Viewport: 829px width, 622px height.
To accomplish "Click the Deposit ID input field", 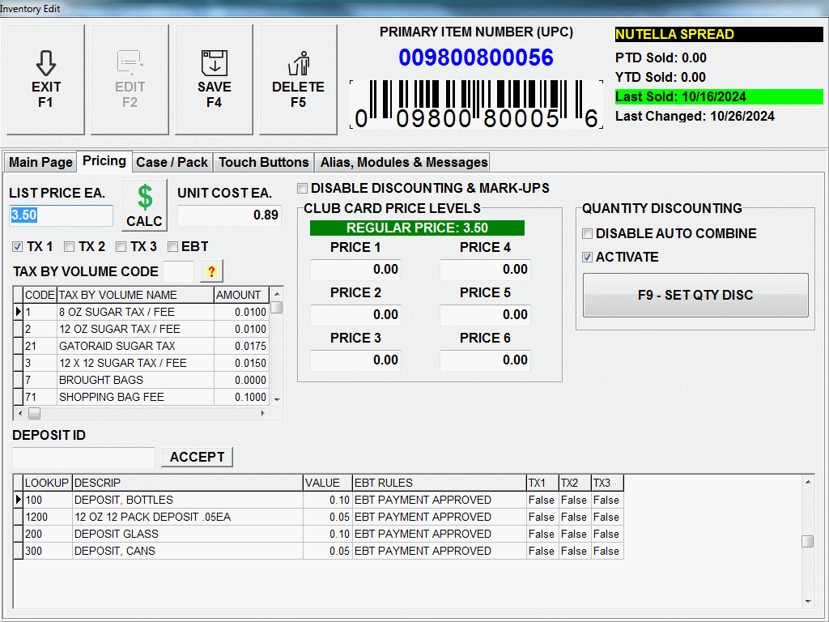I will point(82,458).
